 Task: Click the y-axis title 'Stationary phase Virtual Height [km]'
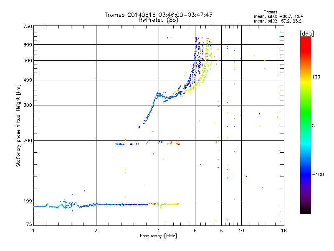pyautogui.click(x=18, y=125)
